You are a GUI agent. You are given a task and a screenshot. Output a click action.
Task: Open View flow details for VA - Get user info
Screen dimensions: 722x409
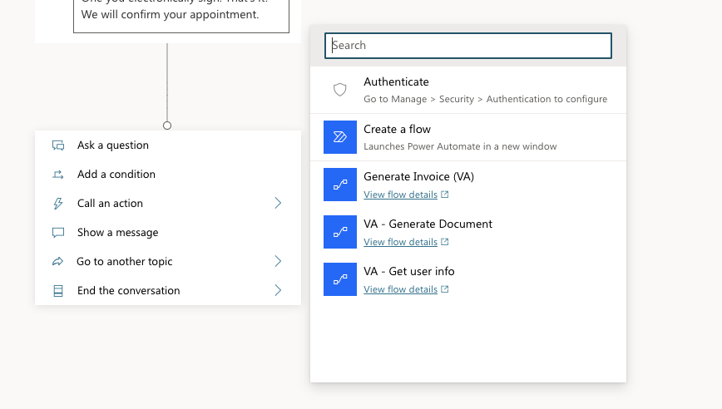tap(401, 289)
